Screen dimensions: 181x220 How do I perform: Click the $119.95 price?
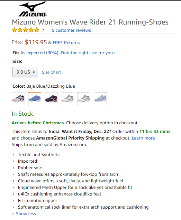click(x=36, y=42)
